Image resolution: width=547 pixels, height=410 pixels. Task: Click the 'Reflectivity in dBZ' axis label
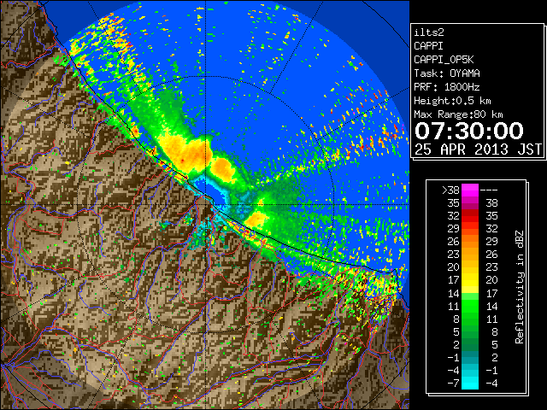point(520,287)
